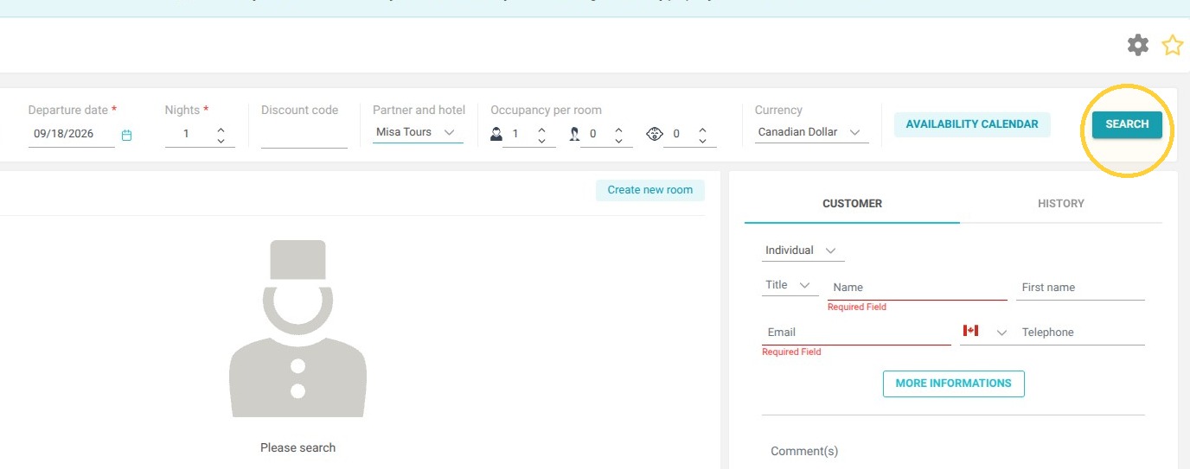Click the More Informations button
The image size is (1190, 469).
pos(953,383)
